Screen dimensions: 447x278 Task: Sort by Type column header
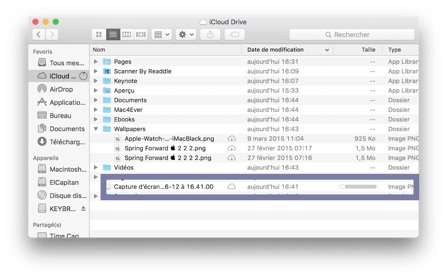(x=401, y=50)
